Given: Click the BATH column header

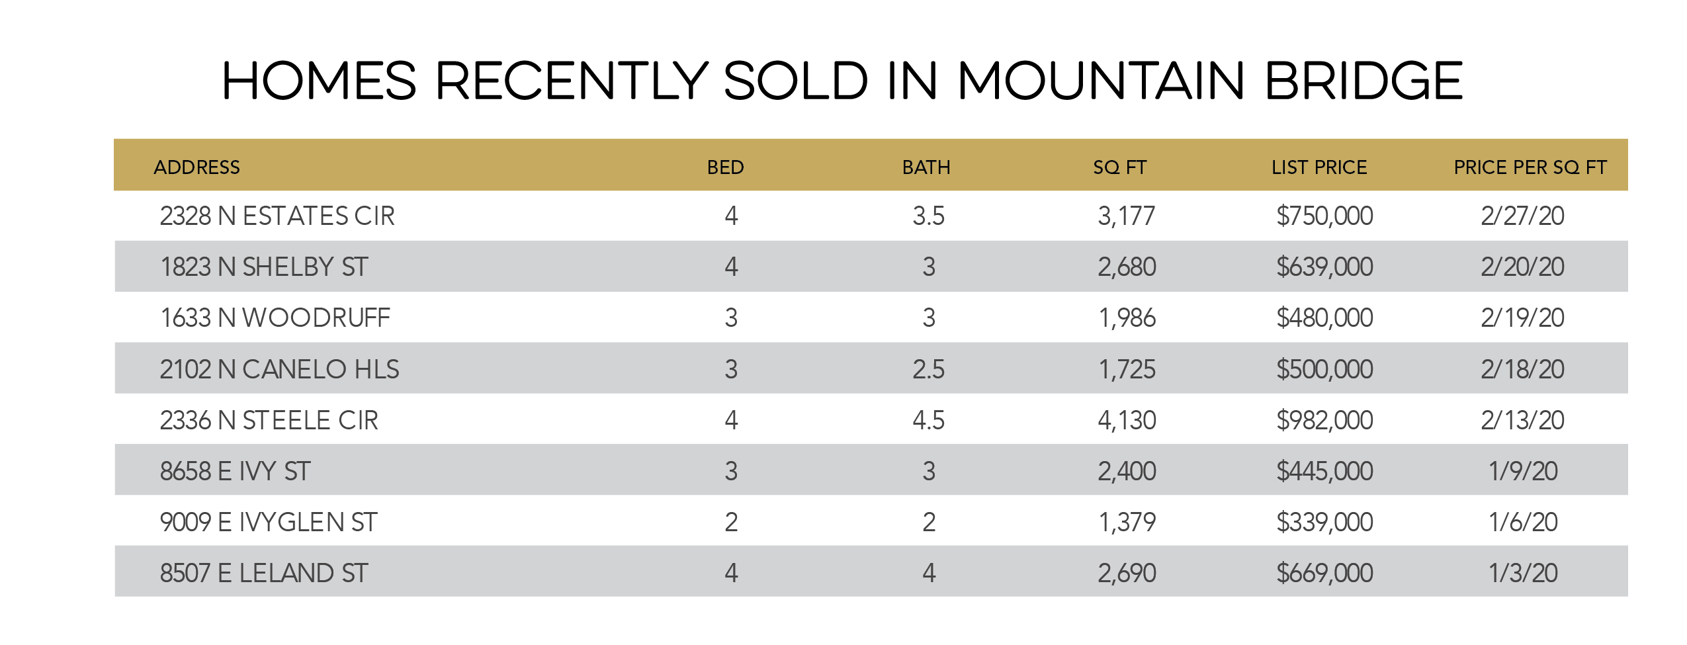Looking at the screenshot, I should tap(926, 167).
